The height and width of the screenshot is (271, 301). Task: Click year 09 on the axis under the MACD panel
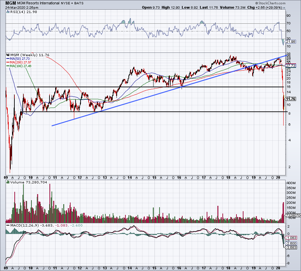coord(6,268)
